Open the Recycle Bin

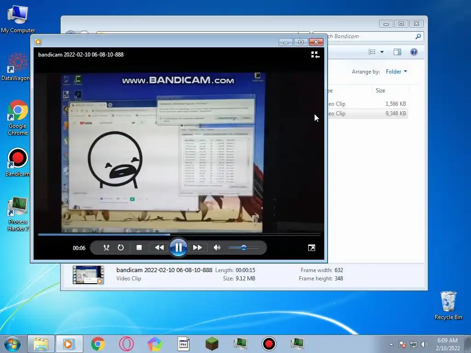448,305
